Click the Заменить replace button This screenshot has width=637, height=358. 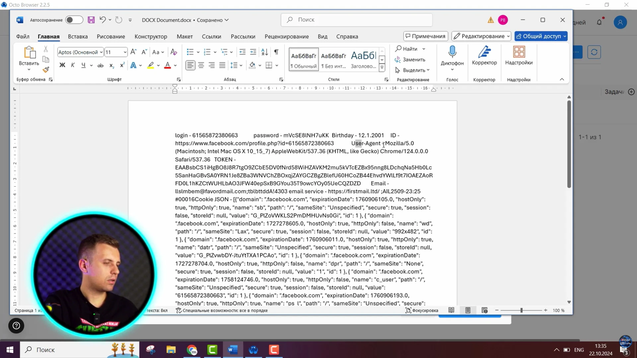click(x=410, y=60)
